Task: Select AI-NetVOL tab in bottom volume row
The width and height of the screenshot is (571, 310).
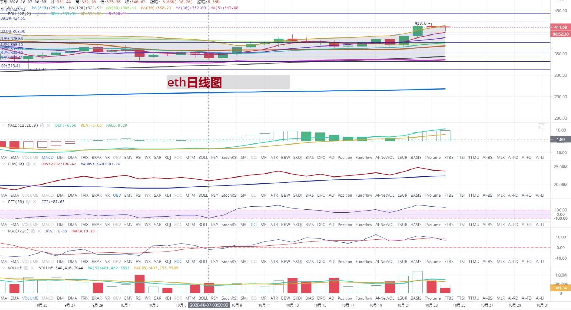Action: (385, 299)
